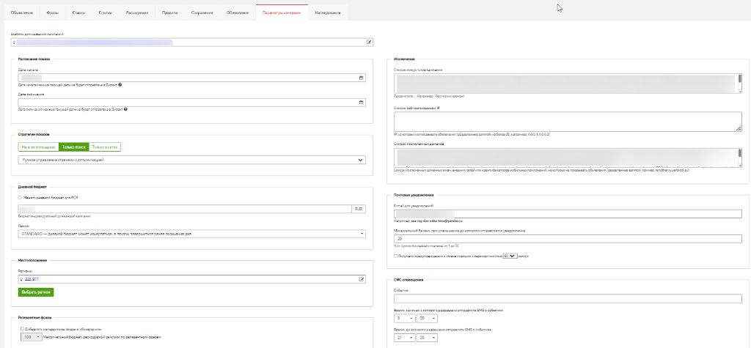Switch to the Фразы tab
The image size is (751, 348).
(x=53, y=13)
